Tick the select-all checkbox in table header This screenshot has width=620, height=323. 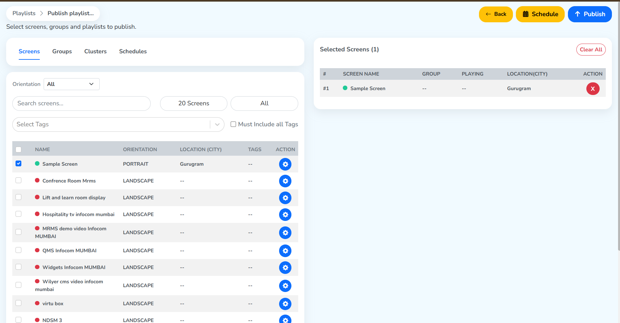point(18,150)
